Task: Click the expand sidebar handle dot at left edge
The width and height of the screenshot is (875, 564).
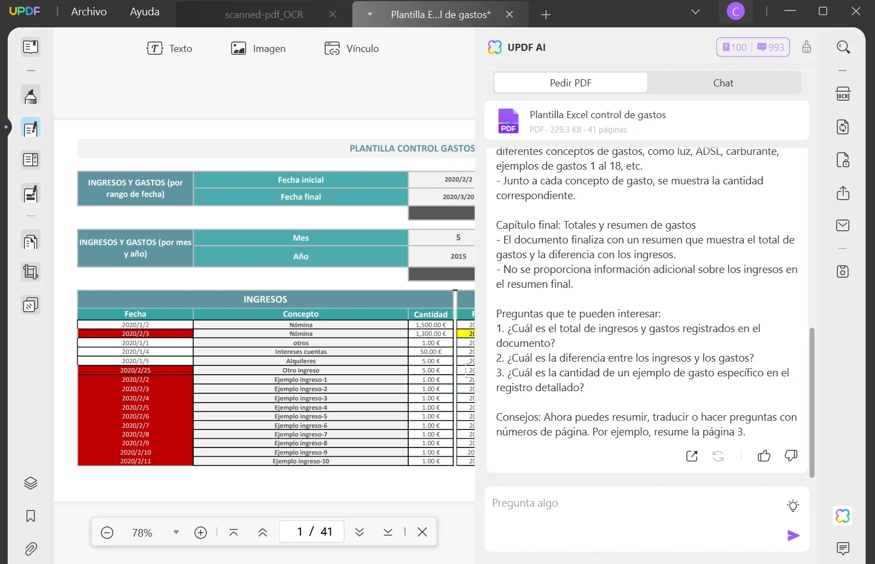Action: pos(6,127)
